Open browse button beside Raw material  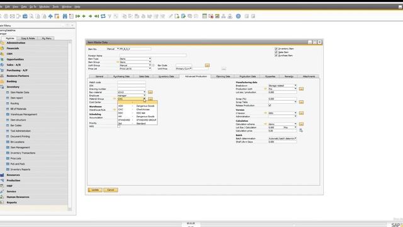point(150,92)
